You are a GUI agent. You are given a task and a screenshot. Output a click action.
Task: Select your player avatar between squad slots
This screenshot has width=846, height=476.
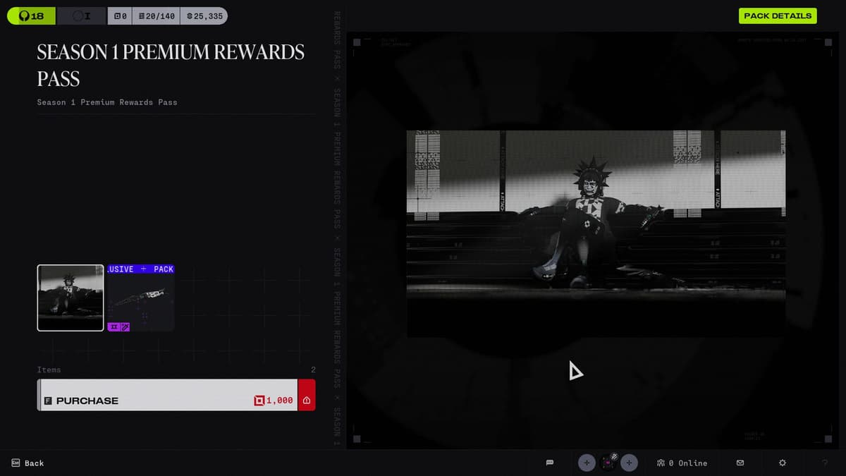(608, 463)
